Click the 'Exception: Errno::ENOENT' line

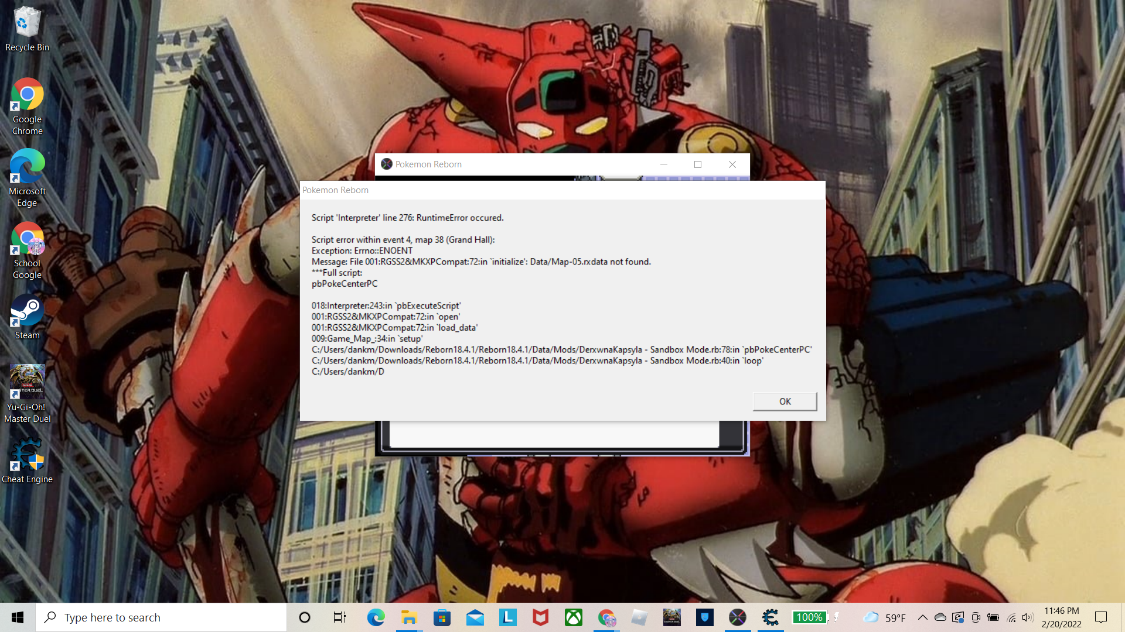point(362,250)
